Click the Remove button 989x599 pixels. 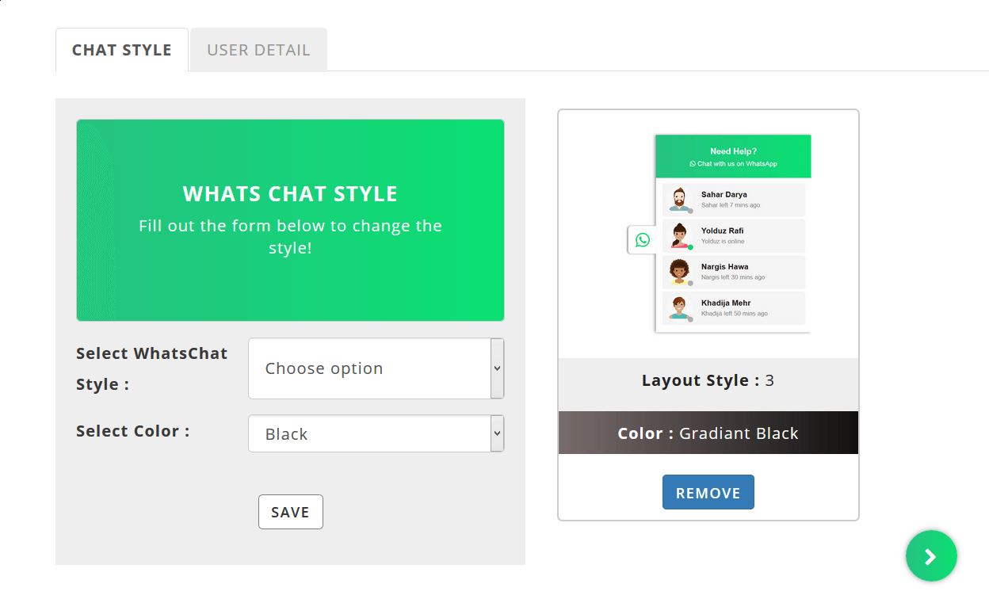pyautogui.click(x=708, y=492)
